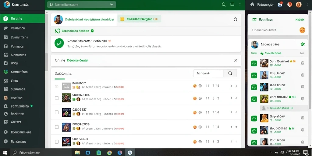This screenshot has height=156, width=312.
Task: Open the Windows Start menu
Action: (5, 153)
